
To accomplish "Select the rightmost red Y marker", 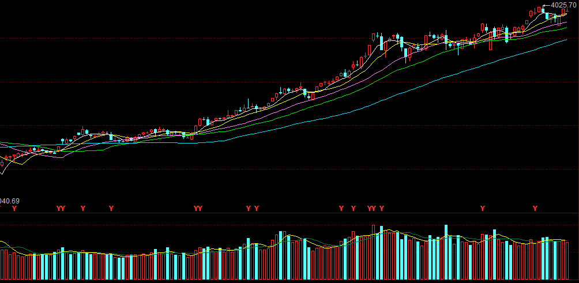I will [x=535, y=208].
